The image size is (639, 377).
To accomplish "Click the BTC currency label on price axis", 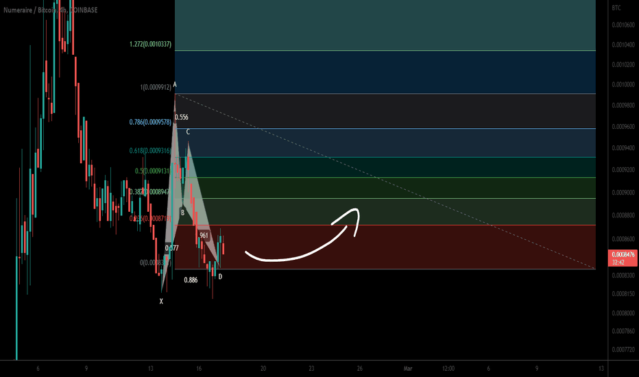I will pyautogui.click(x=616, y=8).
